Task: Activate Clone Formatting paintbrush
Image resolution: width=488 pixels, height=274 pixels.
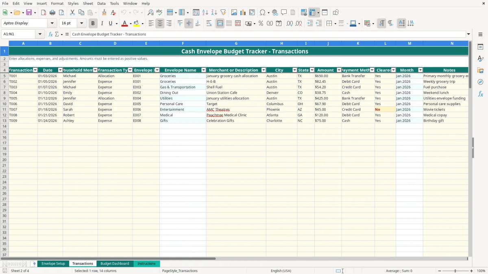Action: coord(105,13)
